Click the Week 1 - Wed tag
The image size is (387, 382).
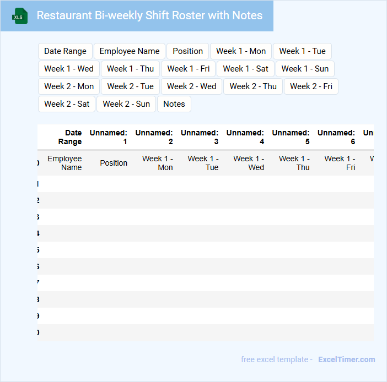69,69
